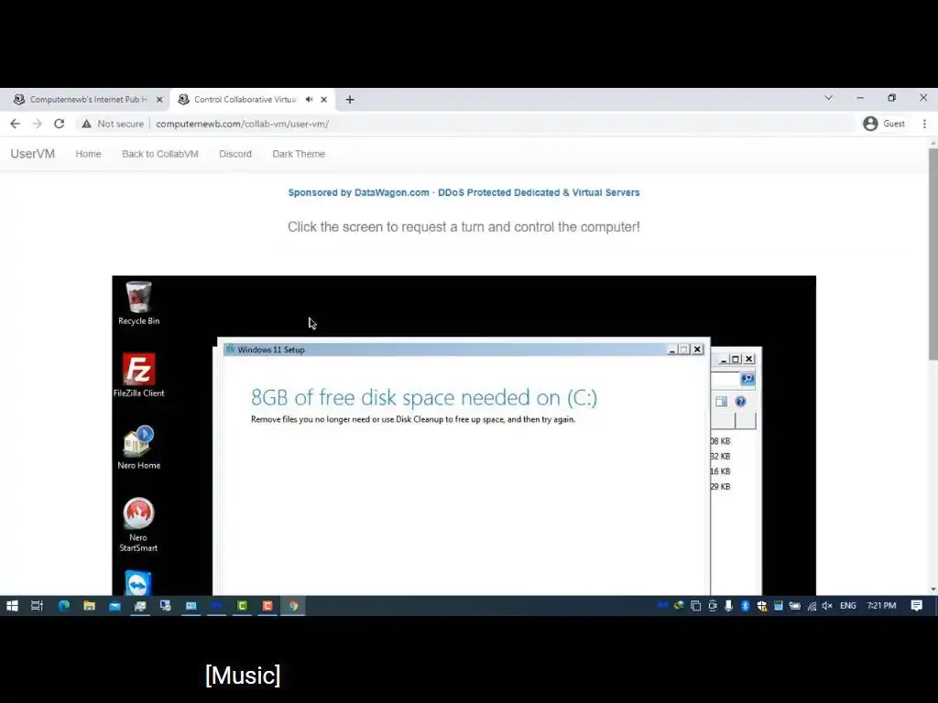This screenshot has height=703, width=938.
Task: Switch to Chrome in the taskbar
Action: coord(293,606)
